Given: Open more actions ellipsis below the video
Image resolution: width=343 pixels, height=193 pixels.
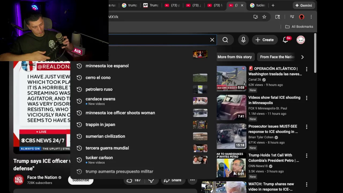Looking at the screenshot, I should click(192, 180).
